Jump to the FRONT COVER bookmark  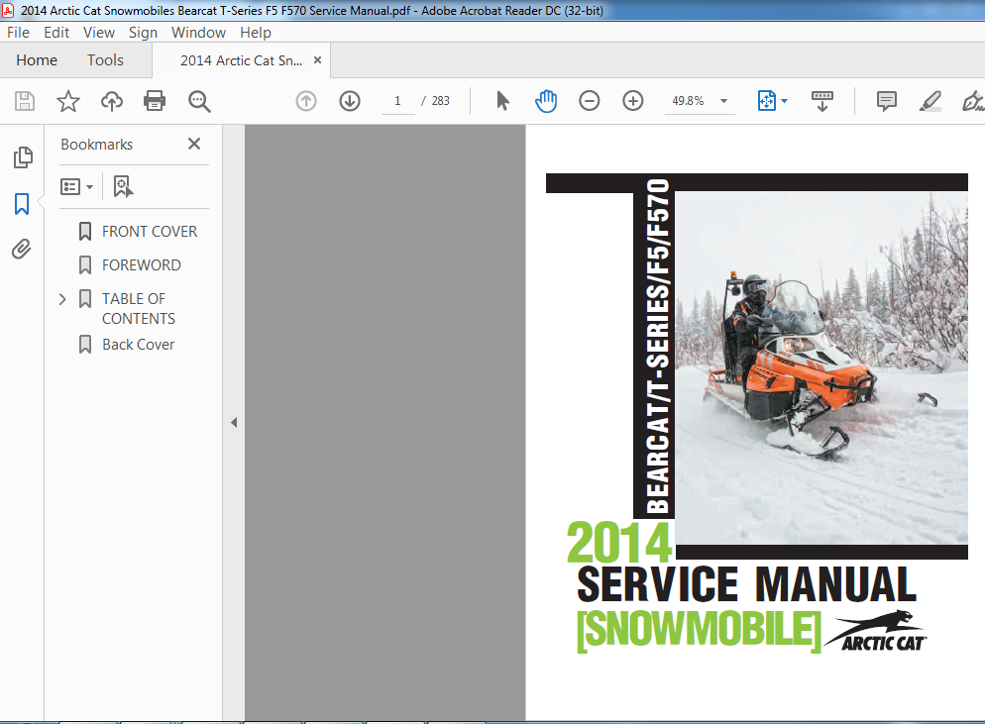tap(150, 232)
